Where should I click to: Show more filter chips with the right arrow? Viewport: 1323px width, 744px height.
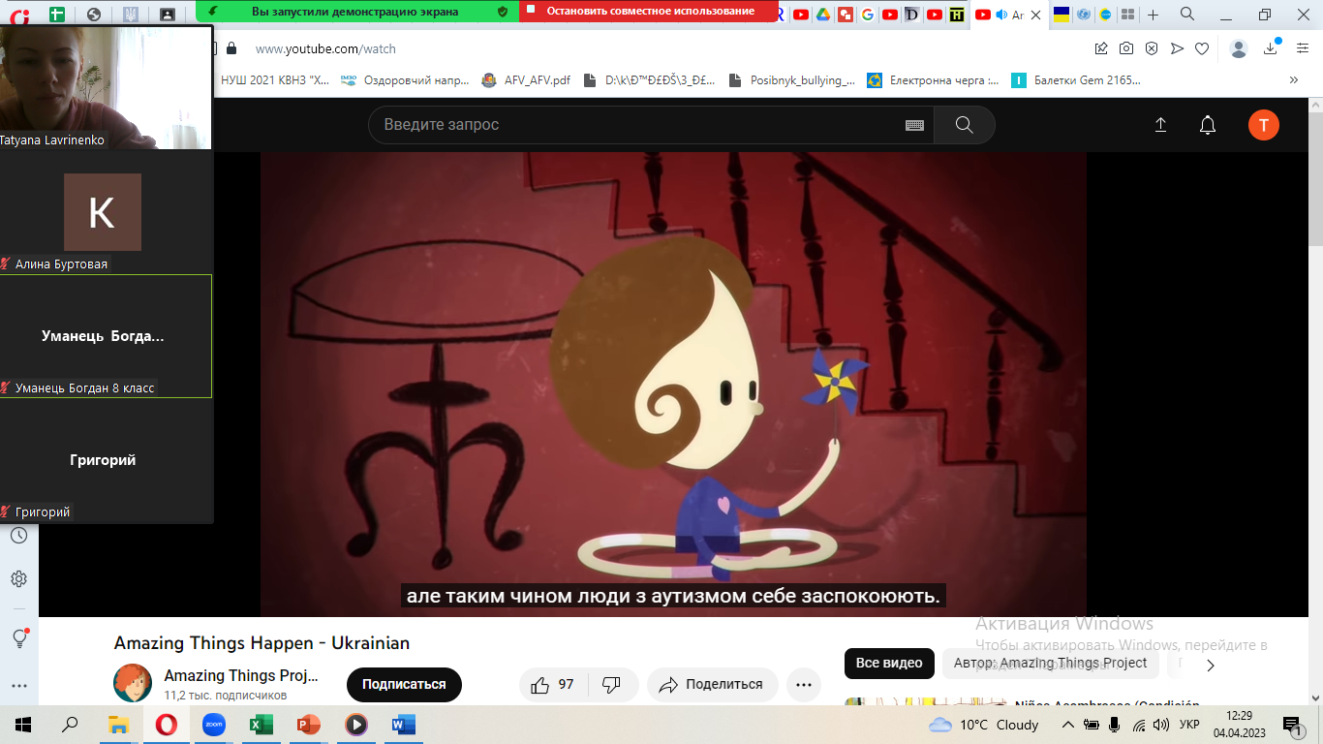coord(1210,665)
